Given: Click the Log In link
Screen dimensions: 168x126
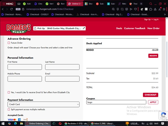Looking at the screenshot, I should click(156, 19).
